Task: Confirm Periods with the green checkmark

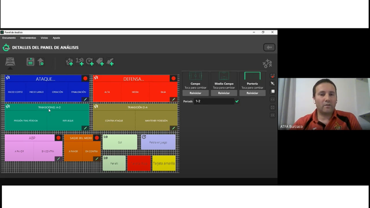Action: [x=237, y=101]
